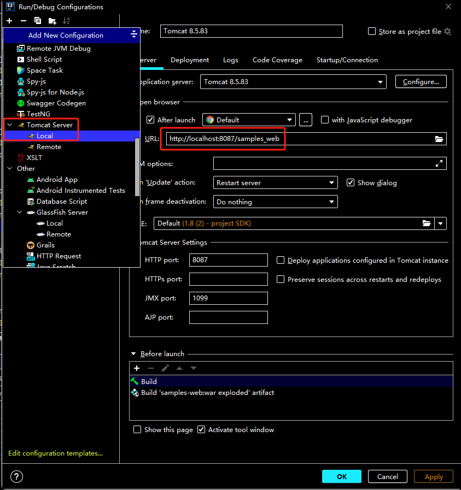Click the expand icon in VM options field
The height and width of the screenshot is (490, 461).
[x=439, y=163]
